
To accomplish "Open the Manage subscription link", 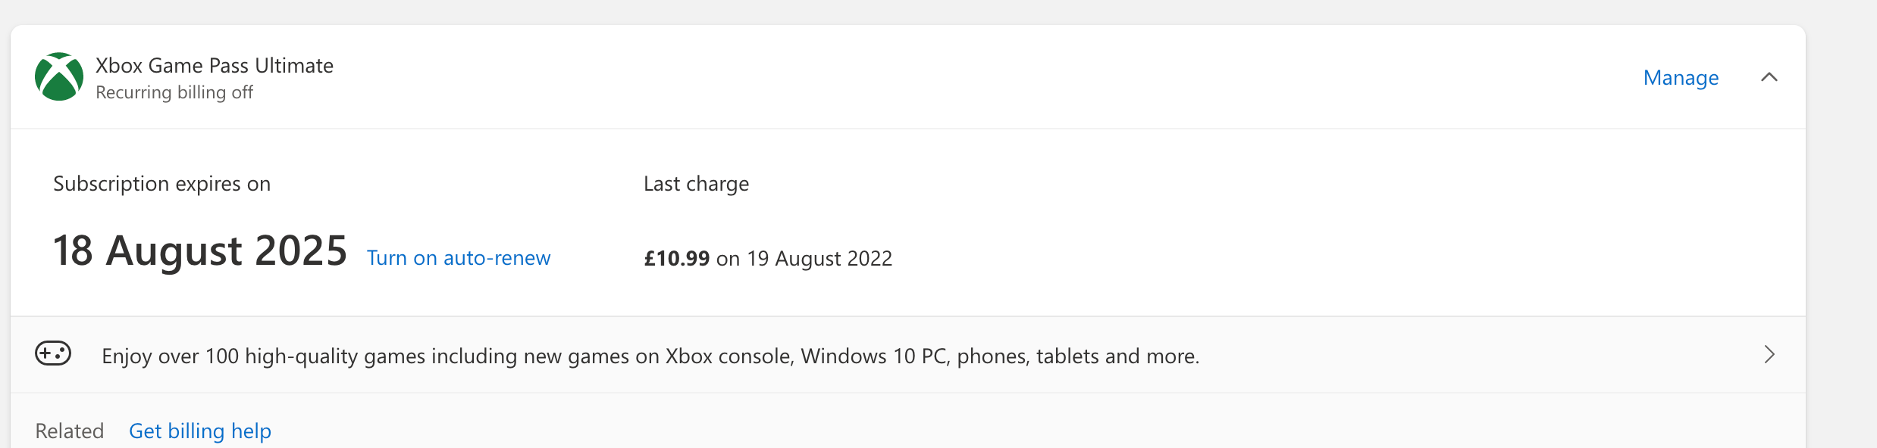I will point(1681,78).
